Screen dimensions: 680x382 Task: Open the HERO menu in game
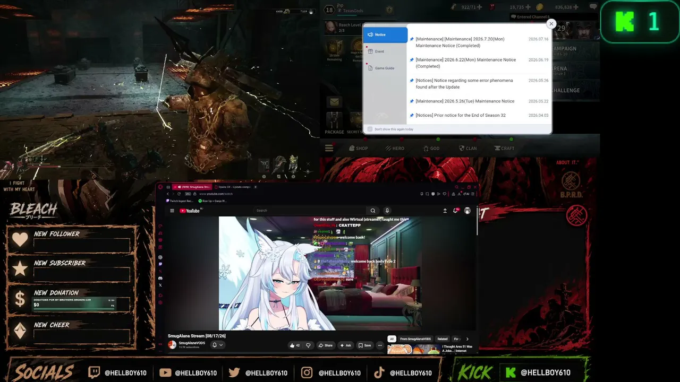pos(395,149)
